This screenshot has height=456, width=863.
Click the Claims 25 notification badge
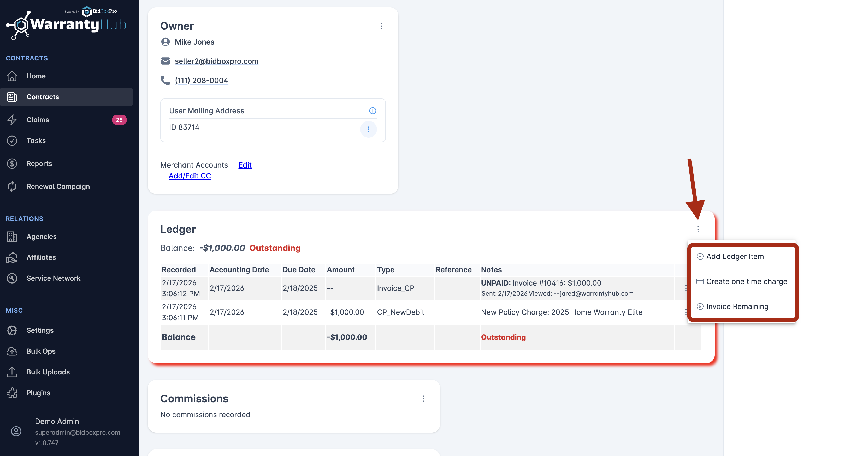(119, 120)
